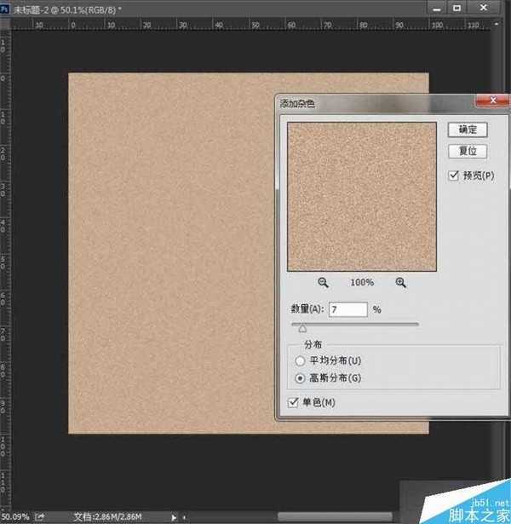Image resolution: width=511 pixels, height=524 pixels.
Task: Click the Photoshop logo icon in title bar
Action: click(5, 8)
